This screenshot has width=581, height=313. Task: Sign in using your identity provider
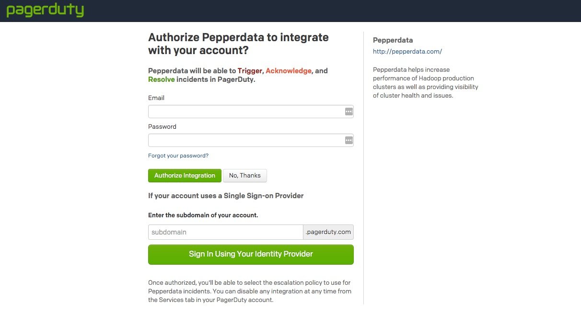pyautogui.click(x=251, y=254)
